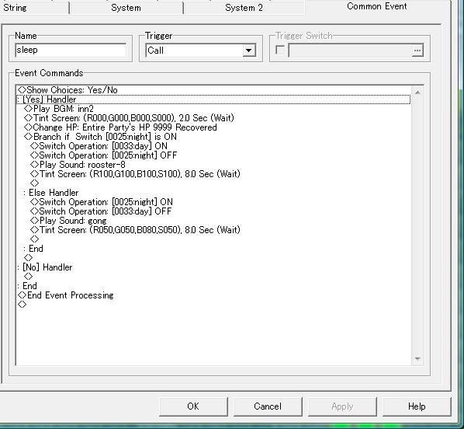The image size is (464, 429).
Task: Click the OK button
Action: coord(193,406)
